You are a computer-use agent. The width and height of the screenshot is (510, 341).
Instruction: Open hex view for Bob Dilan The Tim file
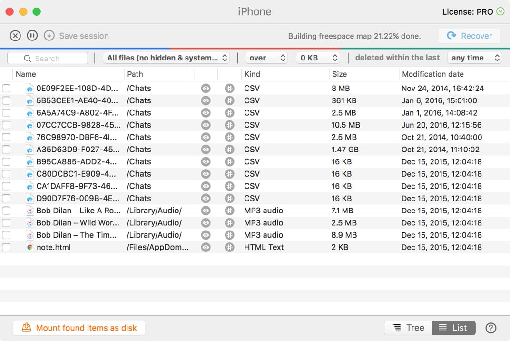tap(230, 235)
